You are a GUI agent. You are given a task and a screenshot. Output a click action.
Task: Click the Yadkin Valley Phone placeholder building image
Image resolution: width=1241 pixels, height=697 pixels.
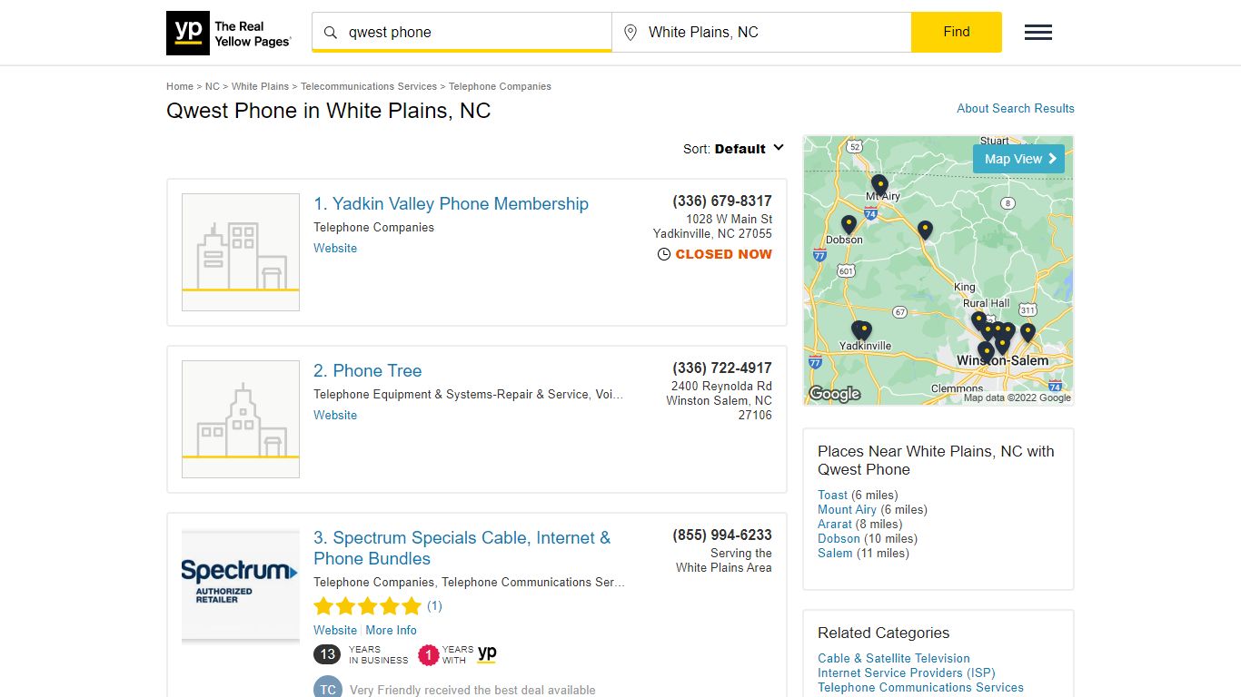[241, 252]
